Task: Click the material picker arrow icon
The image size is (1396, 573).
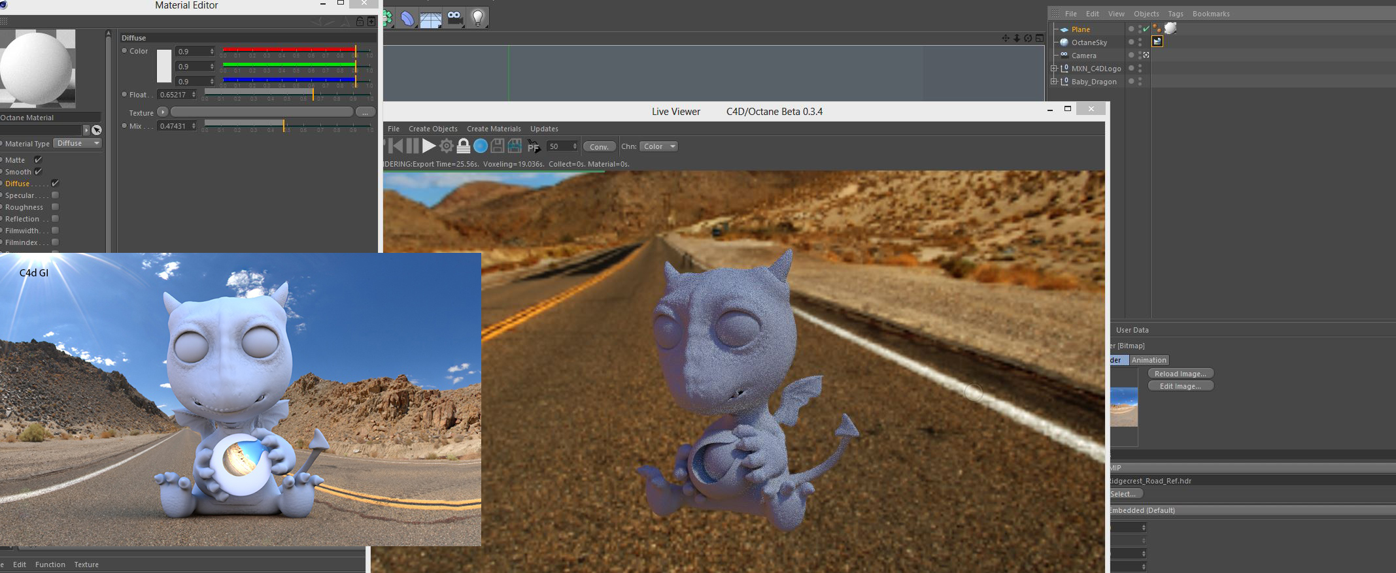Action: point(97,130)
